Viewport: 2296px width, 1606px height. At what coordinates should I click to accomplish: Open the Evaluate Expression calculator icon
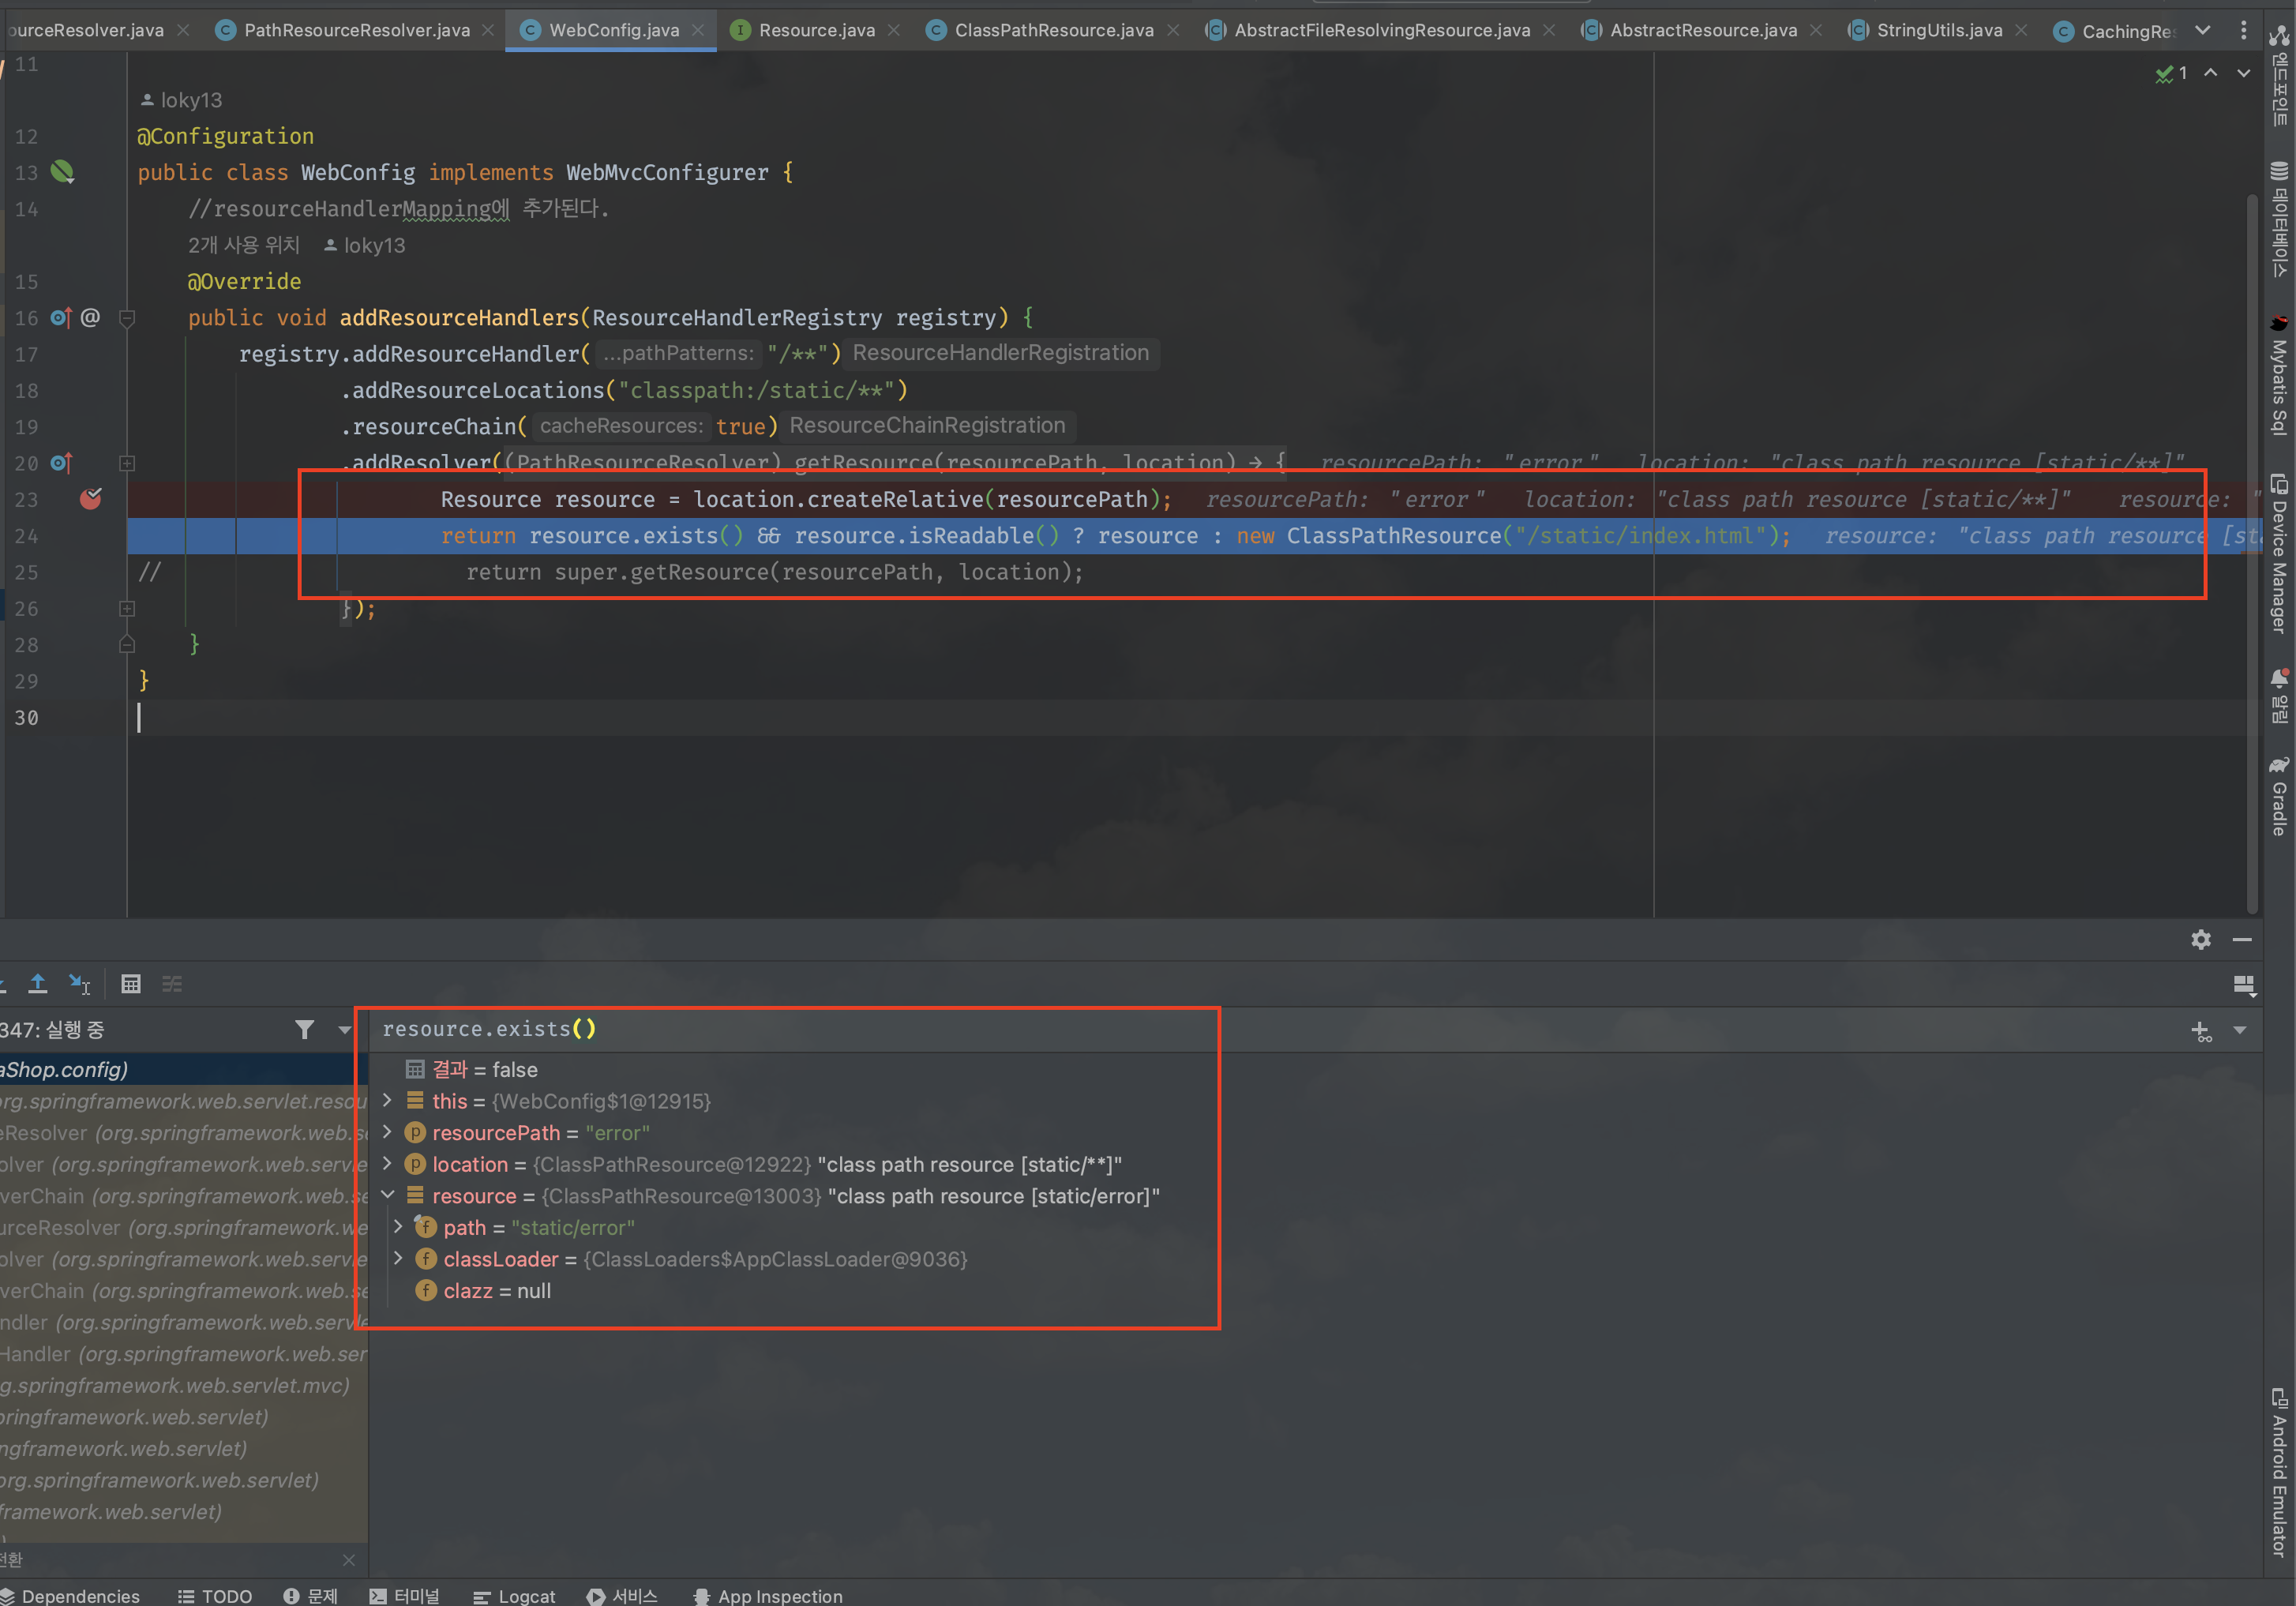131,984
